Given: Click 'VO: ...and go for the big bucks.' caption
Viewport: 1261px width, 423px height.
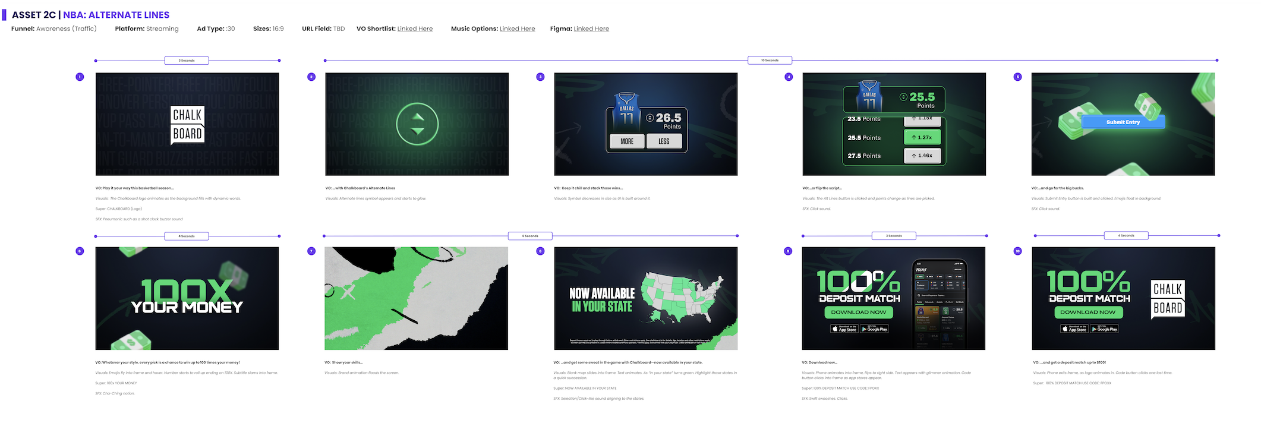Looking at the screenshot, I should 1058,188.
